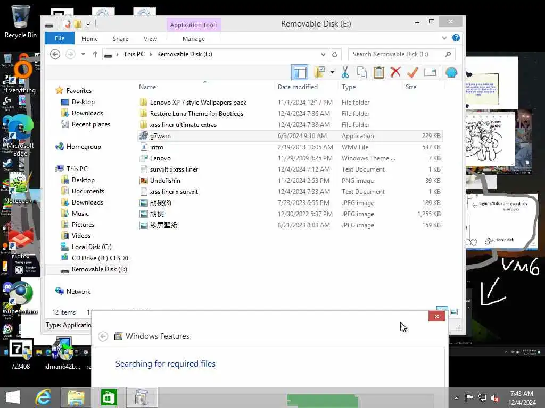Click the red X Delete toolbar icon
Image resolution: width=545 pixels, height=408 pixels.
[395, 72]
